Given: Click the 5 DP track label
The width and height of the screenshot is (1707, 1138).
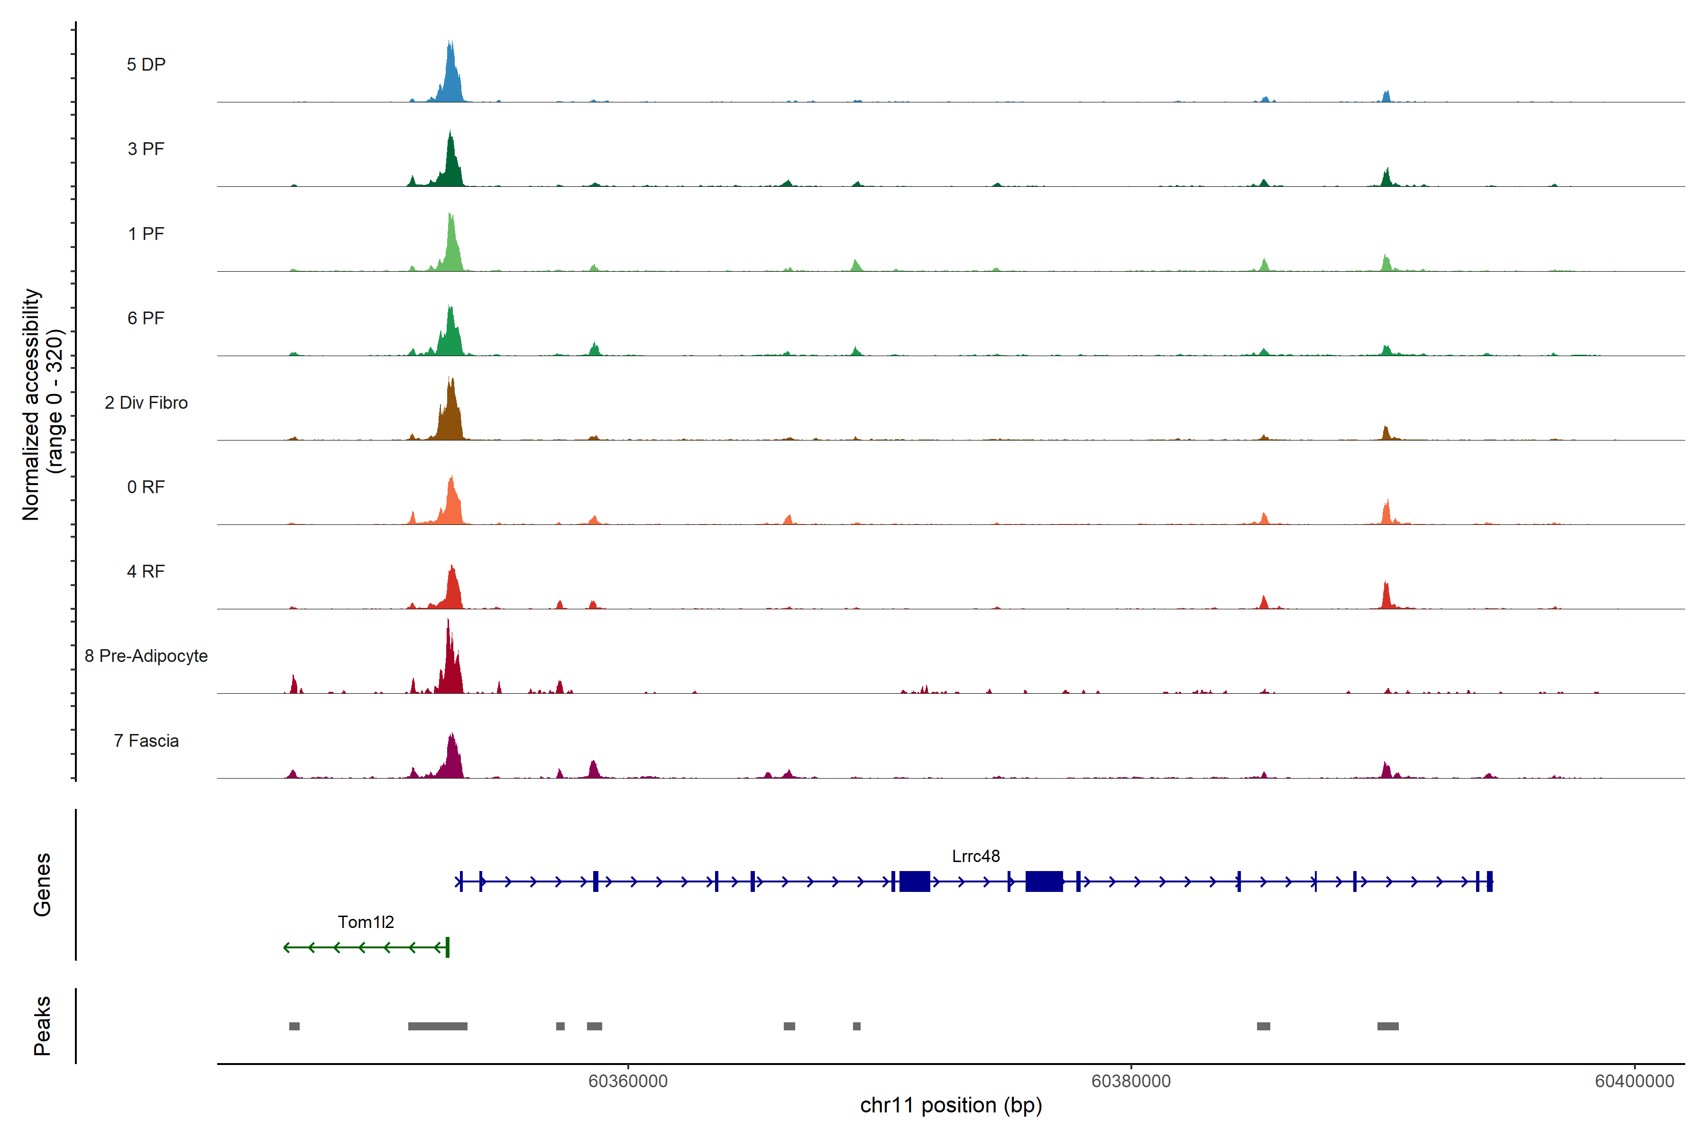Looking at the screenshot, I should click(146, 64).
